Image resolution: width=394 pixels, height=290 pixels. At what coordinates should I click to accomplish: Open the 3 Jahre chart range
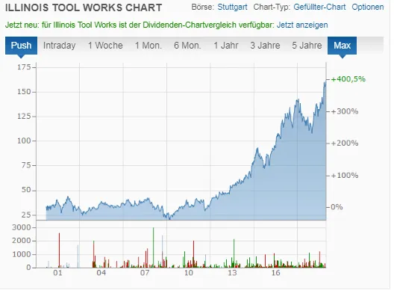(265, 46)
